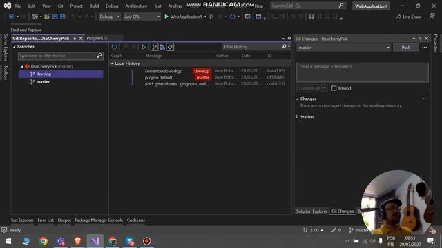This screenshot has width=442, height=248.
Task: Open Server Explorer side tab
Action: point(6,48)
